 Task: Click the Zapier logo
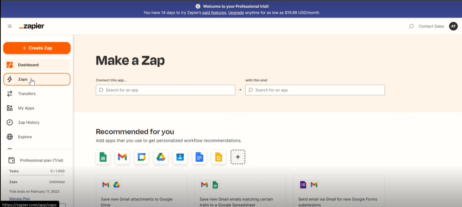32,26
